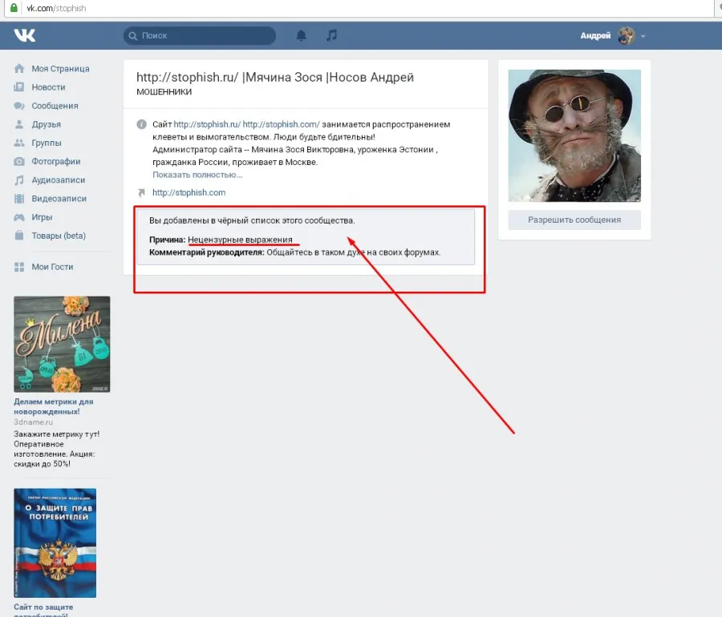Image resolution: width=722 pixels, height=617 pixels.
Task: Click the home icon beside Моя Страница
Action: click(x=19, y=68)
